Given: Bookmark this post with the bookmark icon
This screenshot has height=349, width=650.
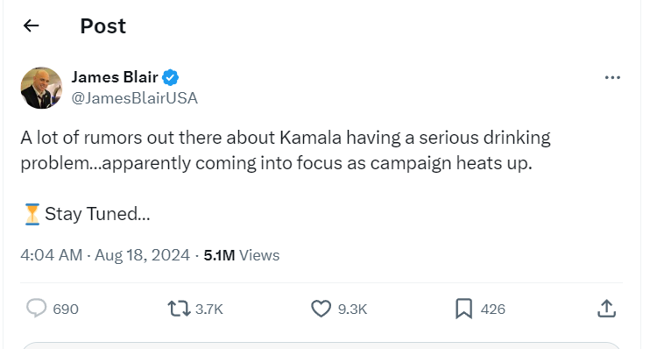Looking at the screenshot, I should 464,309.
